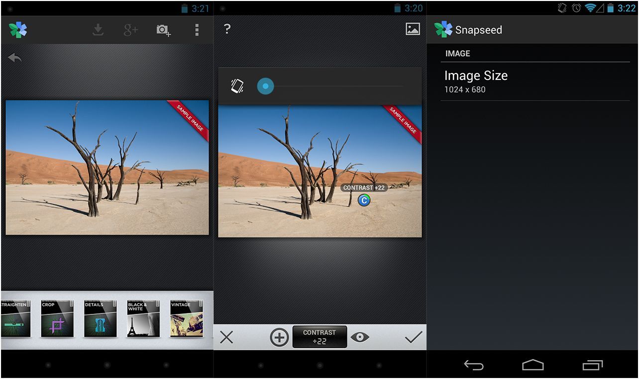
Task: Tap the save download icon
Action: tap(98, 30)
